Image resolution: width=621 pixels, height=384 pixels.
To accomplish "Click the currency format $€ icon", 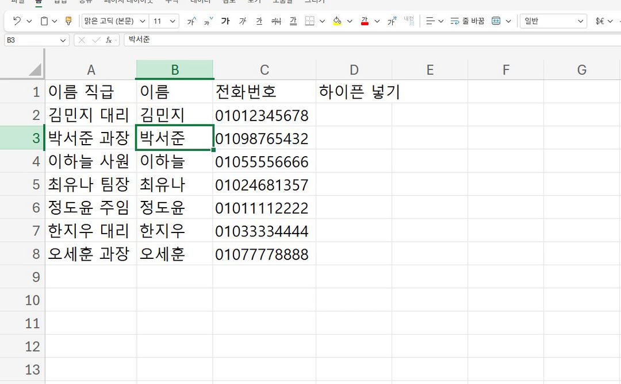I will pos(600,21).
